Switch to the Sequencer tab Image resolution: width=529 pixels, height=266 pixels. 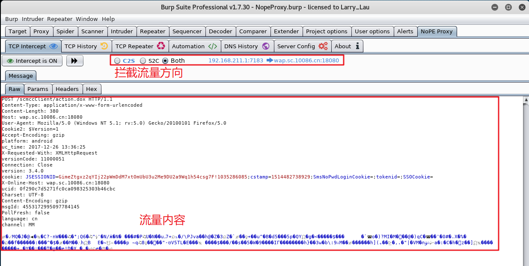[x=187, y=31]
